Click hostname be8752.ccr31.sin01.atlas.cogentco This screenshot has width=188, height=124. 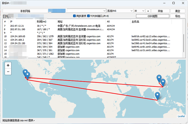[x=151, y=50]
